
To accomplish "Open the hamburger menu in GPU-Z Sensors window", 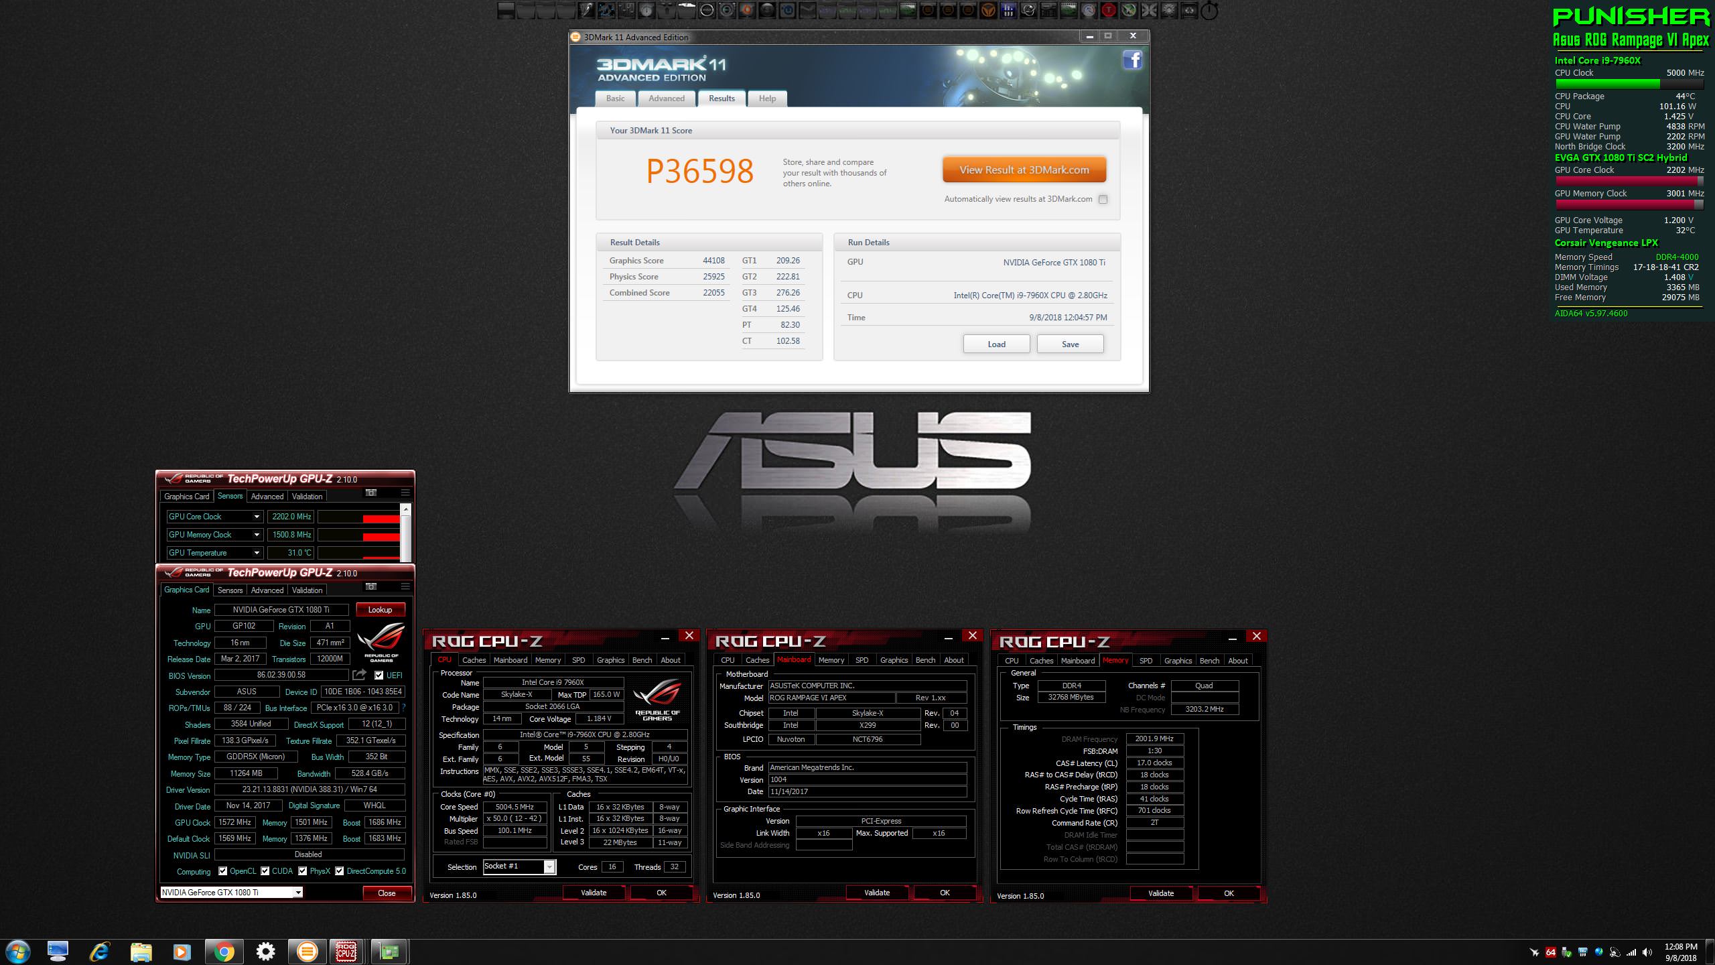I will click(x=405, y=493).
